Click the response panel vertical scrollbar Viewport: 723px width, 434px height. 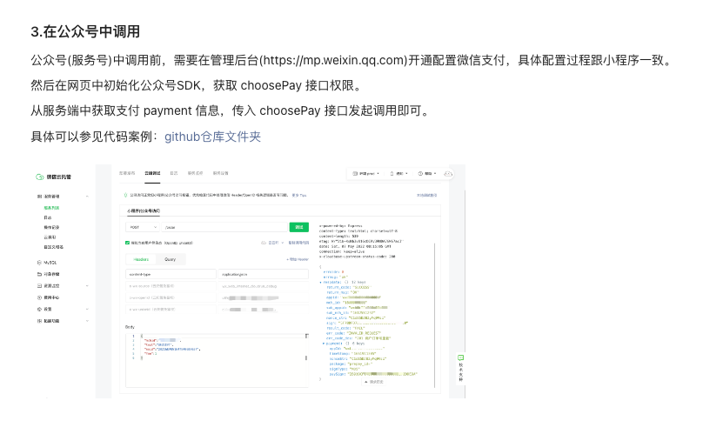click(435, 315)
